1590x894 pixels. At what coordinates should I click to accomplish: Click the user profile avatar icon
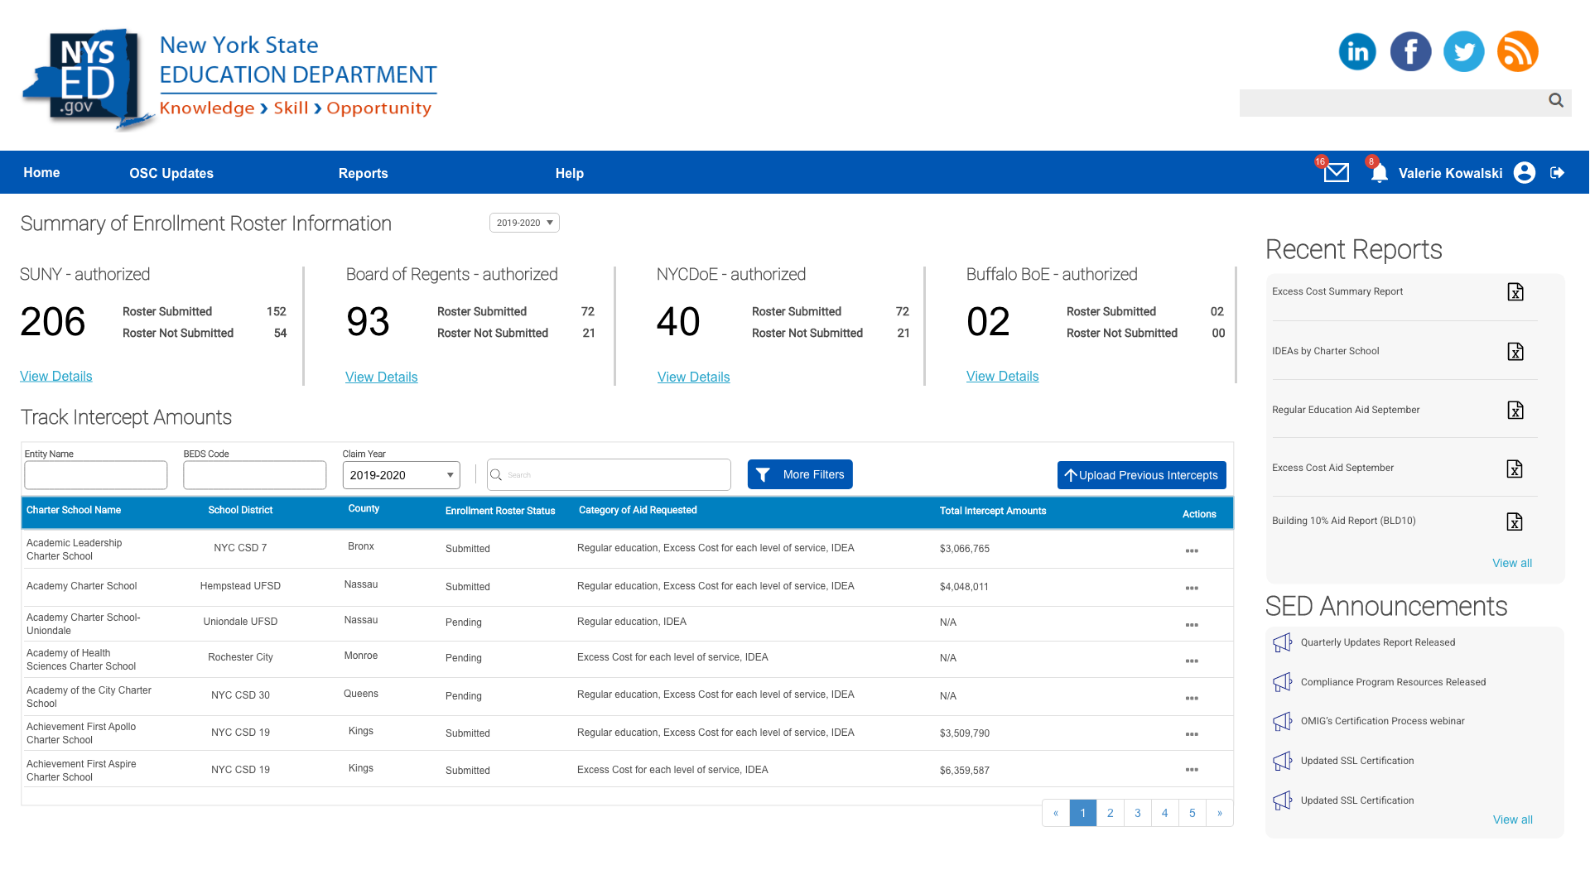pos(1525,173)
